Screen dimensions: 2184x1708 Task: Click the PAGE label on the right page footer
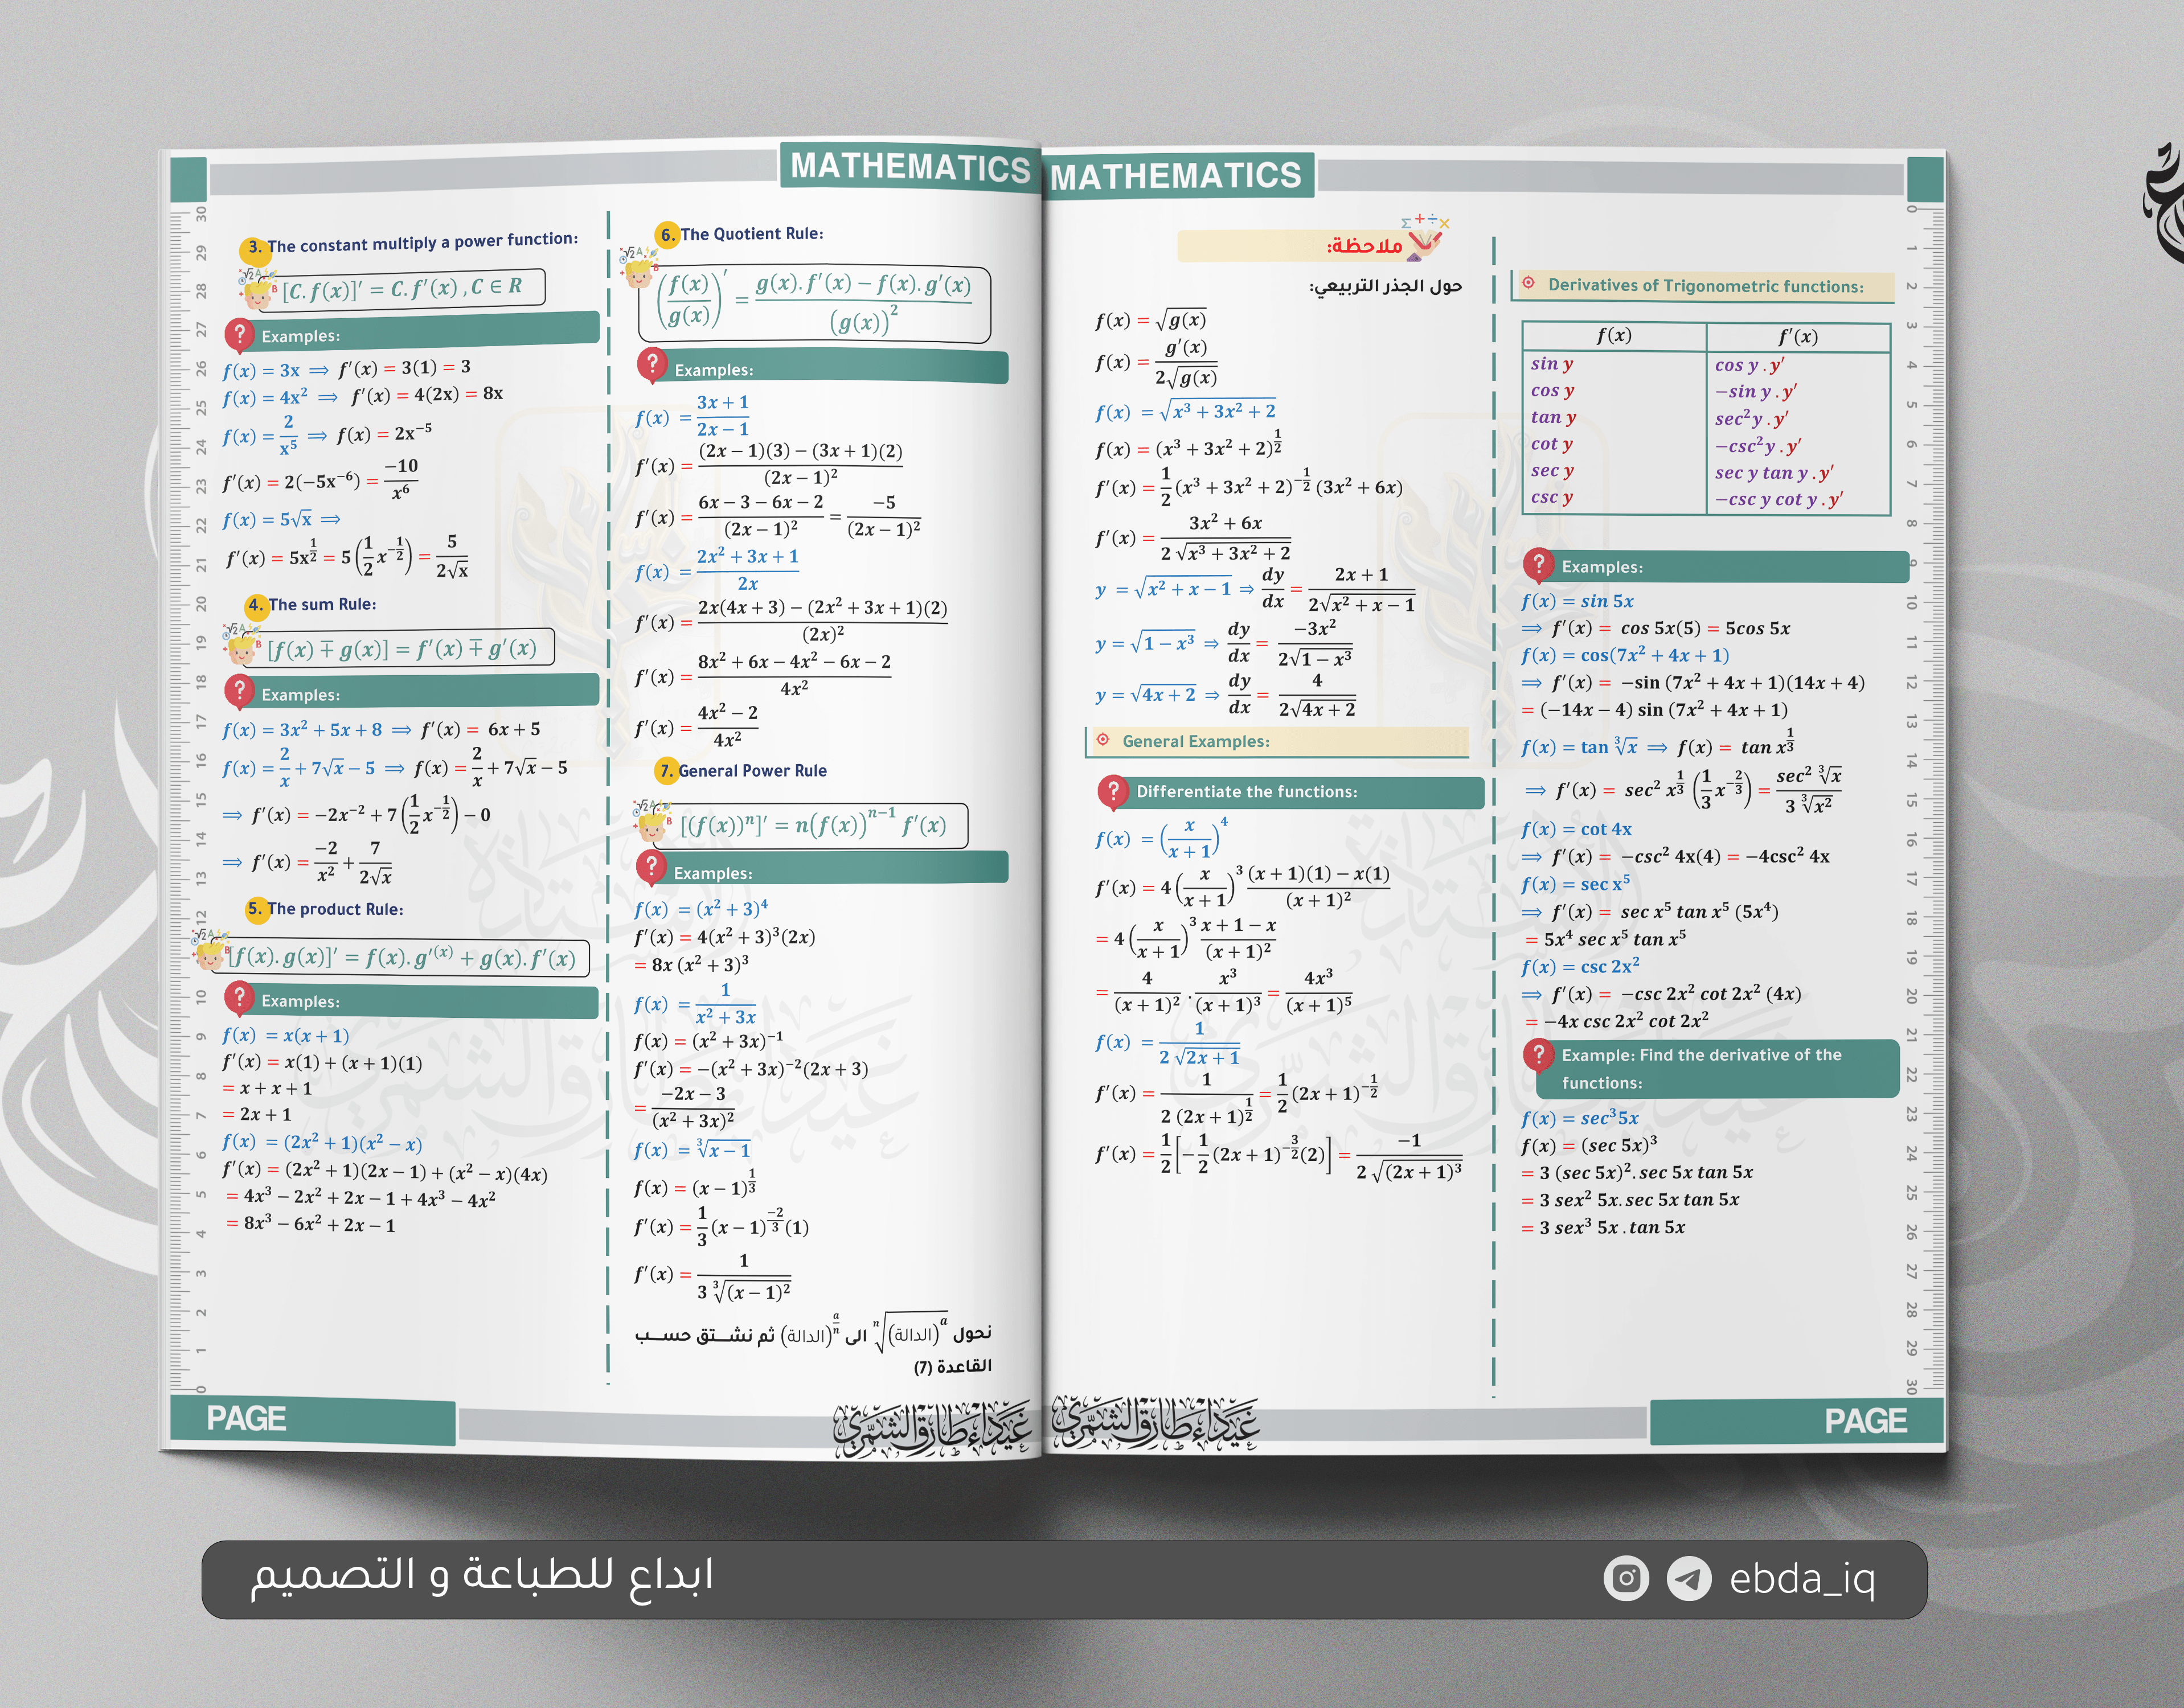(1865, 1421)
